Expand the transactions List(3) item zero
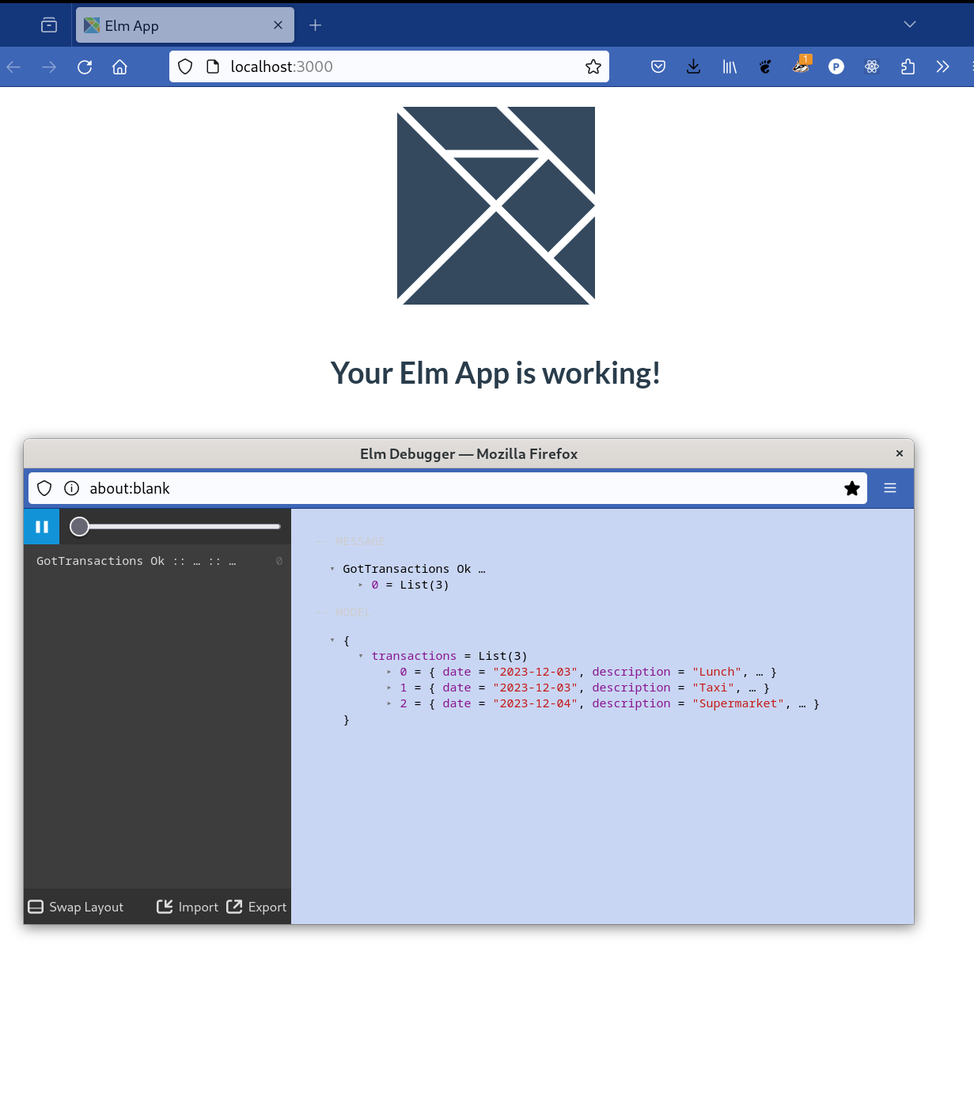Viewport: 974px width, 1095px height. pyautogui.click(x=389, y=672)
